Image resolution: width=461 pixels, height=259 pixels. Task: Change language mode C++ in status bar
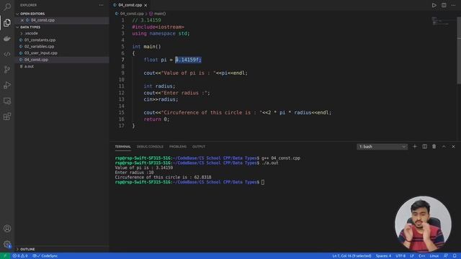pyautogui.click(x=421, y=256)
